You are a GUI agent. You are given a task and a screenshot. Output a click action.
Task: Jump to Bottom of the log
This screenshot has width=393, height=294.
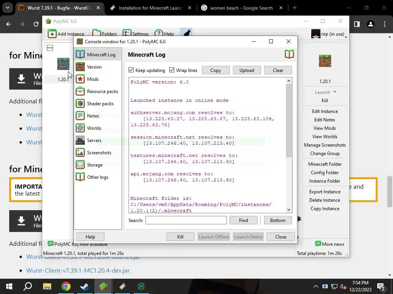(x=278, y=220)
